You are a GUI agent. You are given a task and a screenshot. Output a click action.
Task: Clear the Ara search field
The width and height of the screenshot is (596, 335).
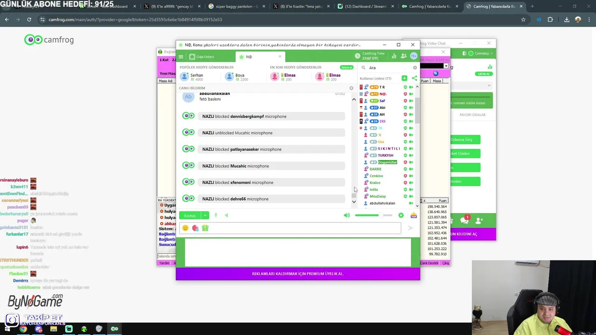(415, 67)
